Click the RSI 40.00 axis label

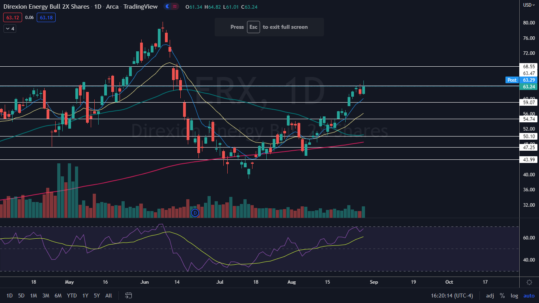pos(529,260)
